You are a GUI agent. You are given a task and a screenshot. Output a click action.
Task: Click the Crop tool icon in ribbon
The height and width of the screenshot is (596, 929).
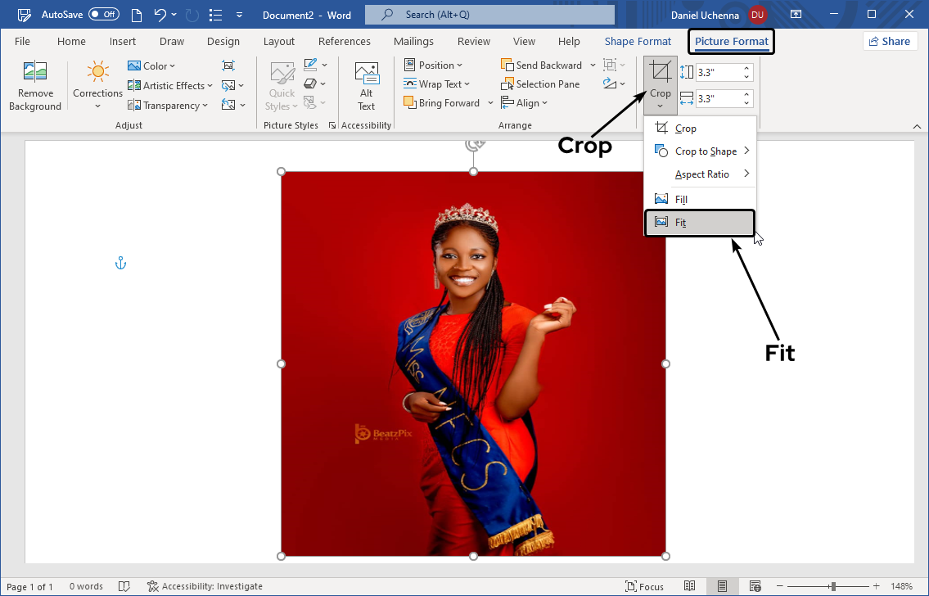(660, 73)
